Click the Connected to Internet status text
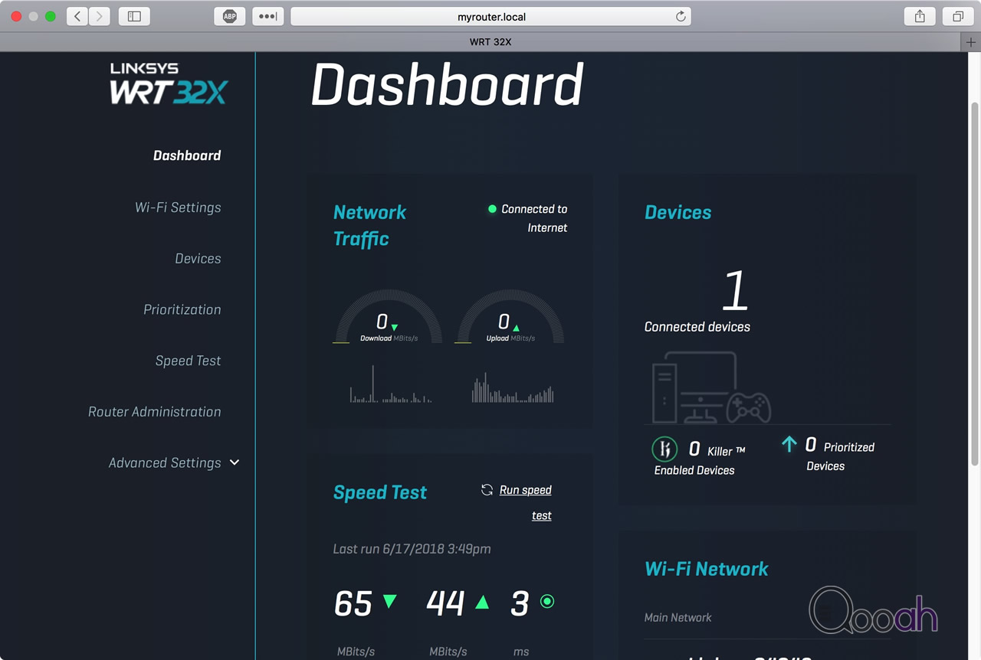 coord(534,218)
